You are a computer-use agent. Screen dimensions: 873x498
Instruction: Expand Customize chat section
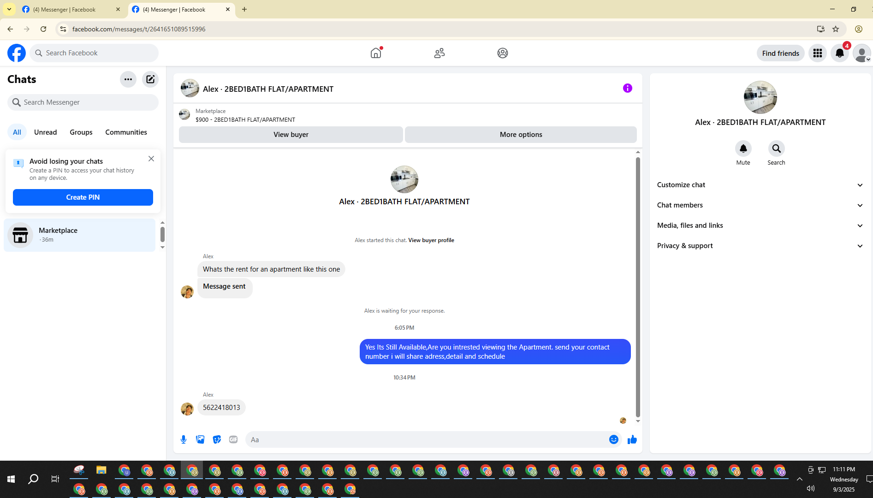tap(760, 185)
